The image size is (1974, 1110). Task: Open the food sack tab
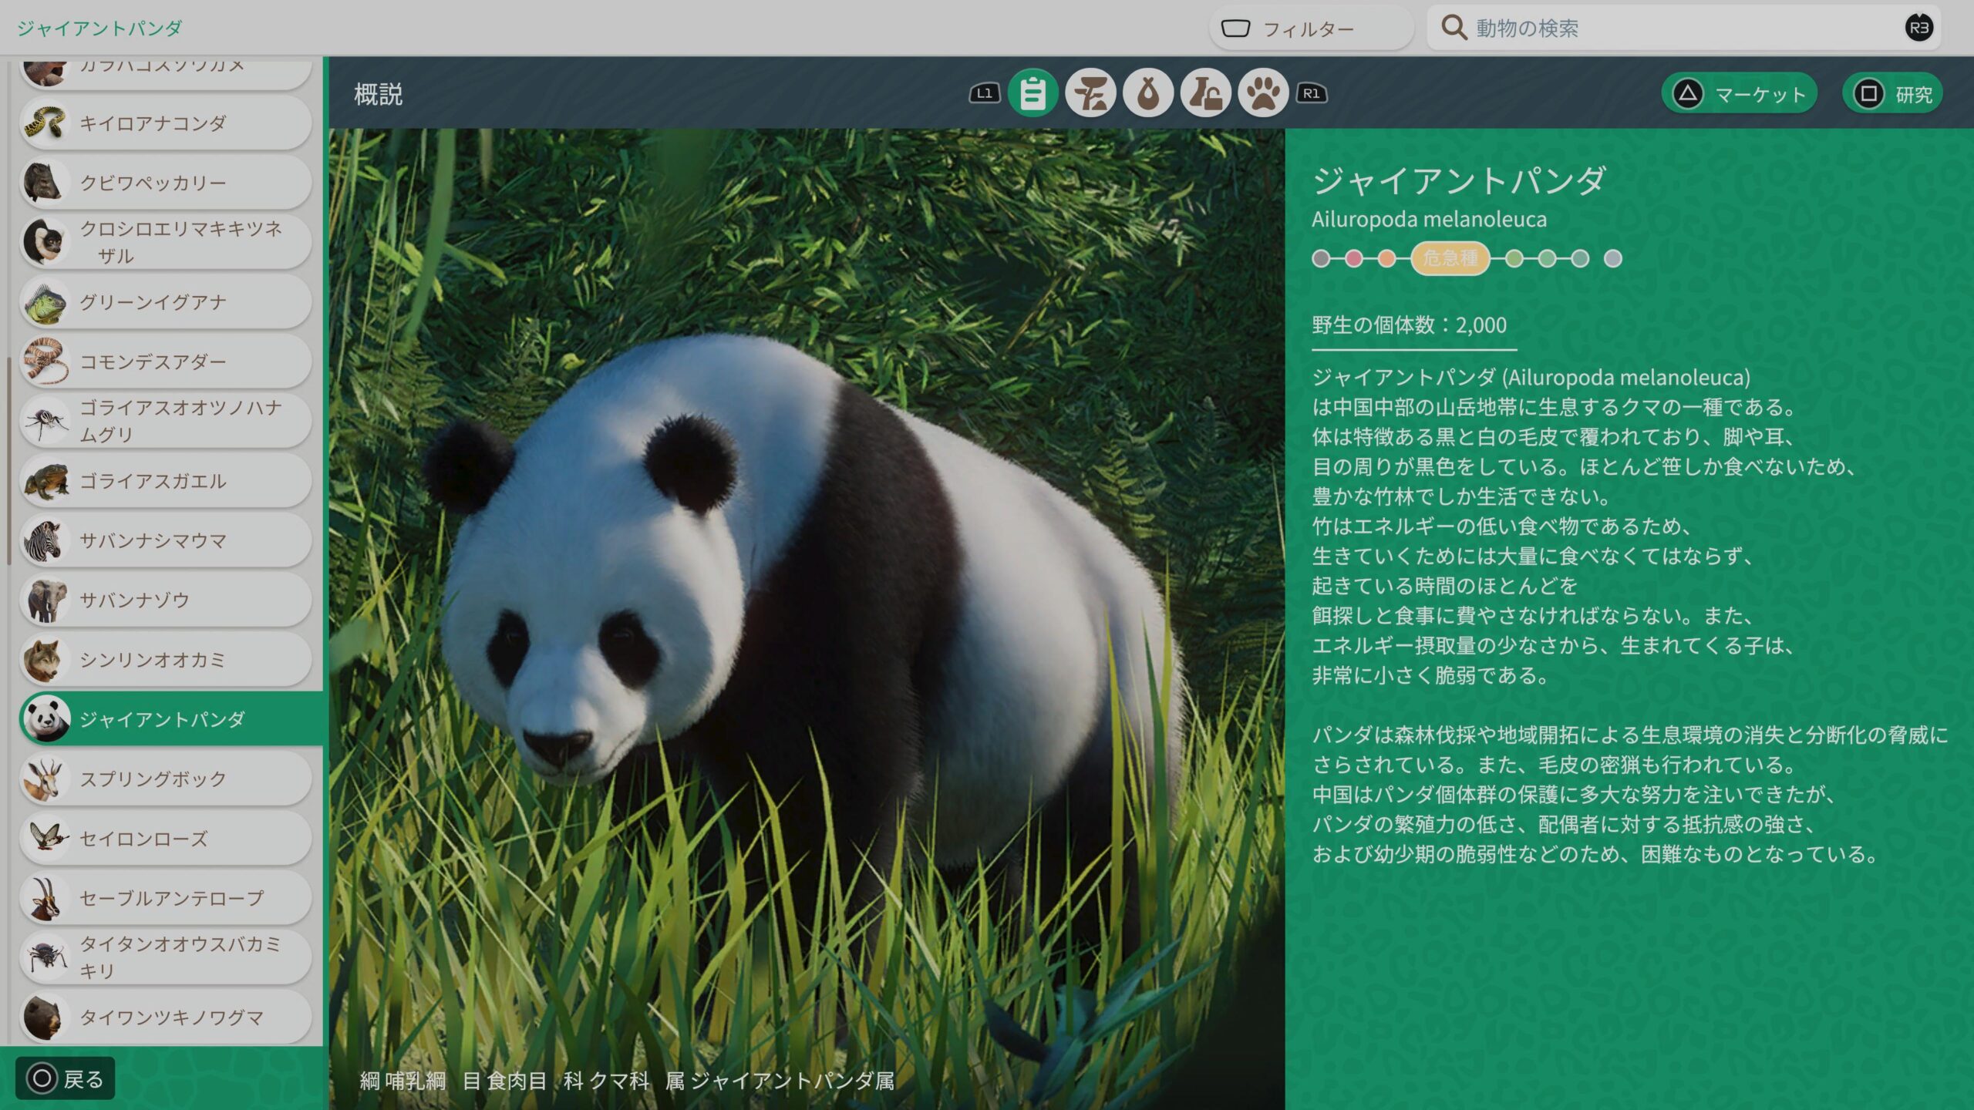[1148, 93]
